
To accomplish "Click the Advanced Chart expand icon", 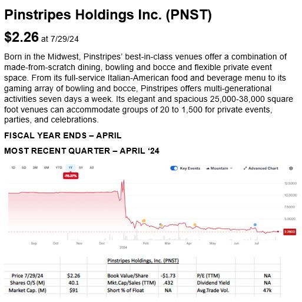I will (x=245, y=168).
